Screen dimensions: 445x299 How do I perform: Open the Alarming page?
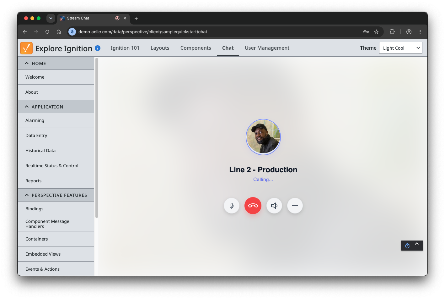(56, 120)
